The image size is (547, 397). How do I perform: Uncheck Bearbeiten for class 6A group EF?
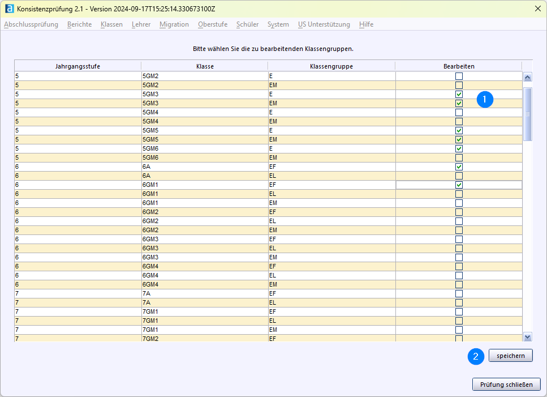pyautogui.click(x=459, y=167)
